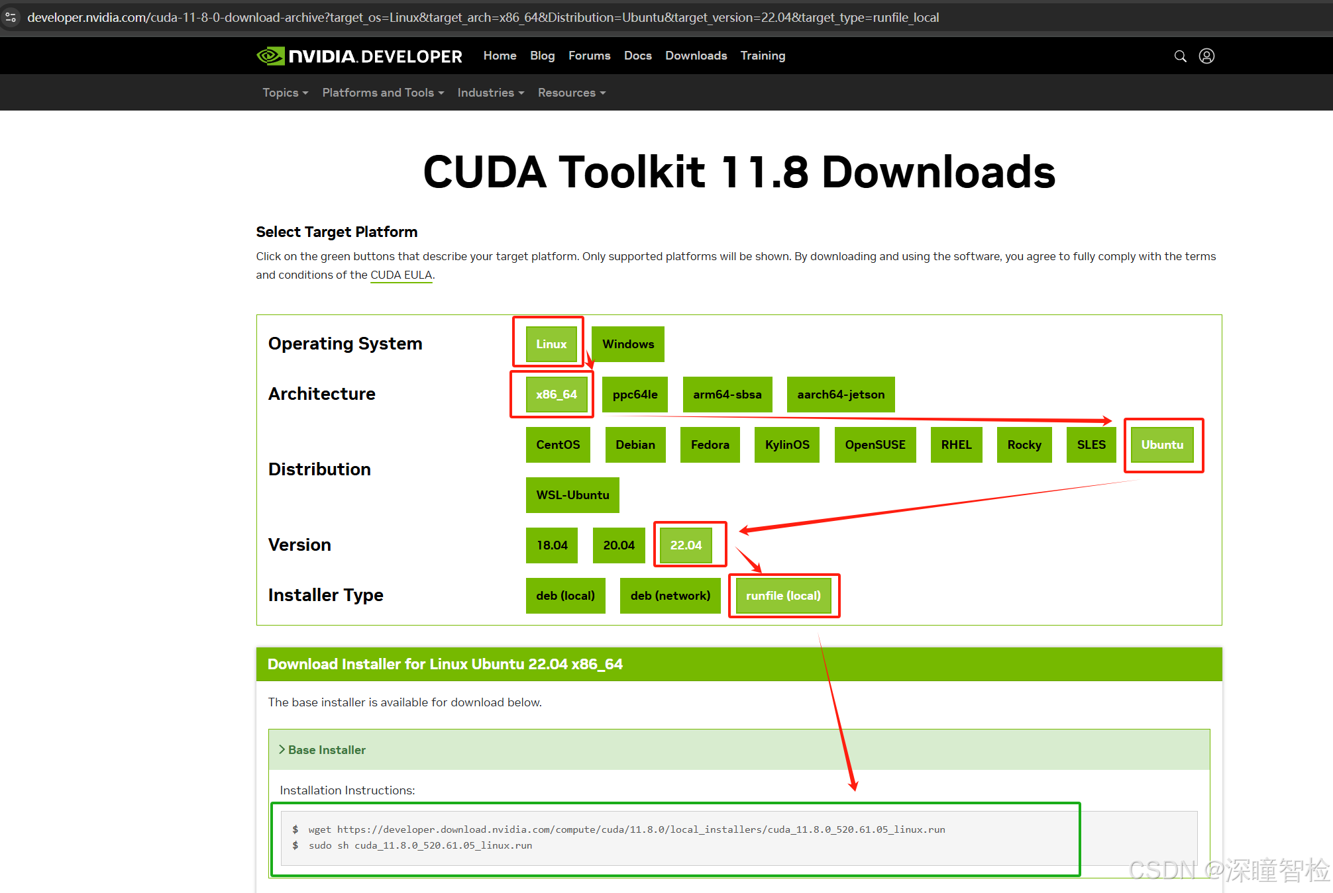Open the search magnifier icon

[1180, 56]
